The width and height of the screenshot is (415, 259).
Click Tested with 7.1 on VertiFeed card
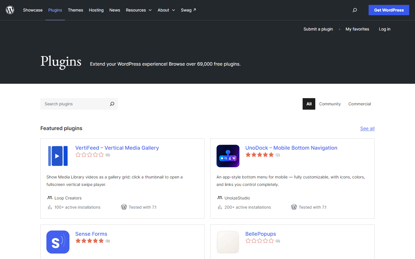(x=142, y=207)
